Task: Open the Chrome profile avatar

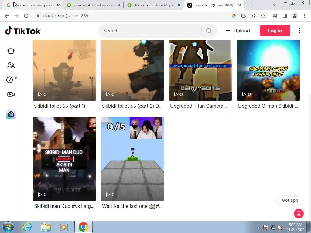Action: pos(295,16)
